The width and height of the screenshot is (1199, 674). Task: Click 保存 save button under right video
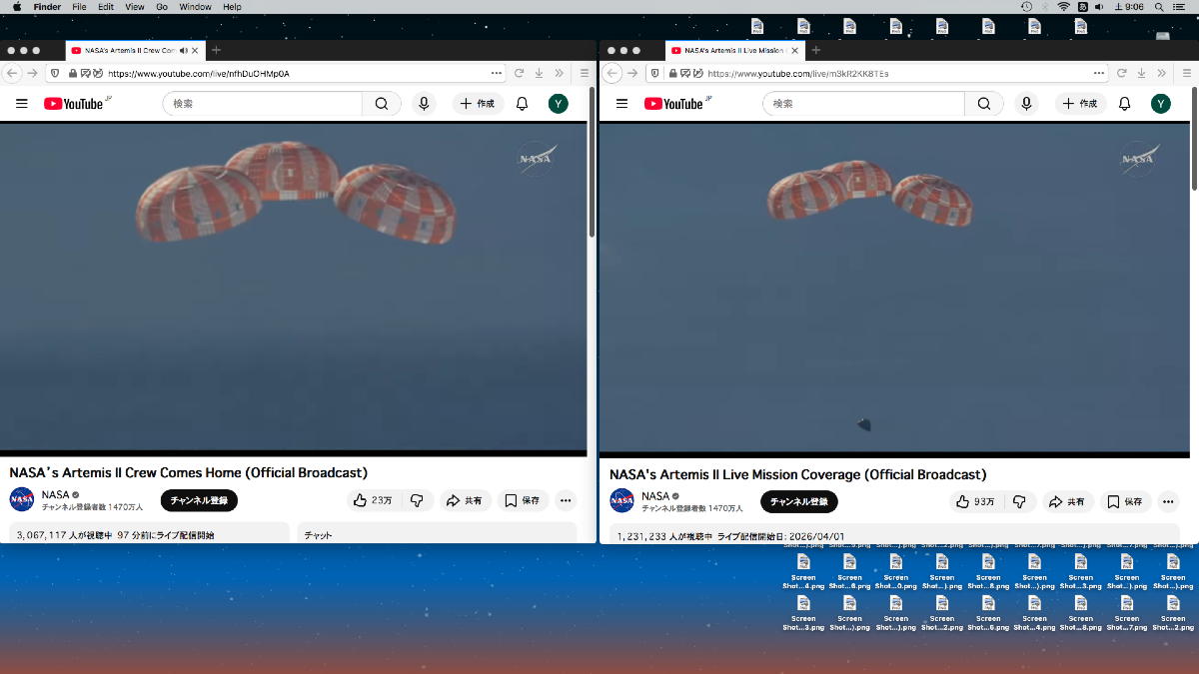[x=1125, y=501]
